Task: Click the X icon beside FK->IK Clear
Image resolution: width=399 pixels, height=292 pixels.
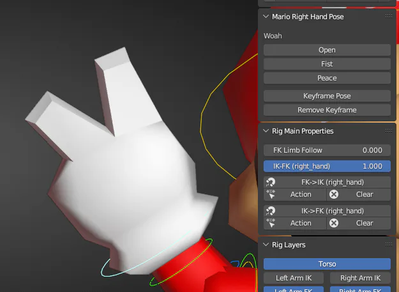Action: click(334, 194)
